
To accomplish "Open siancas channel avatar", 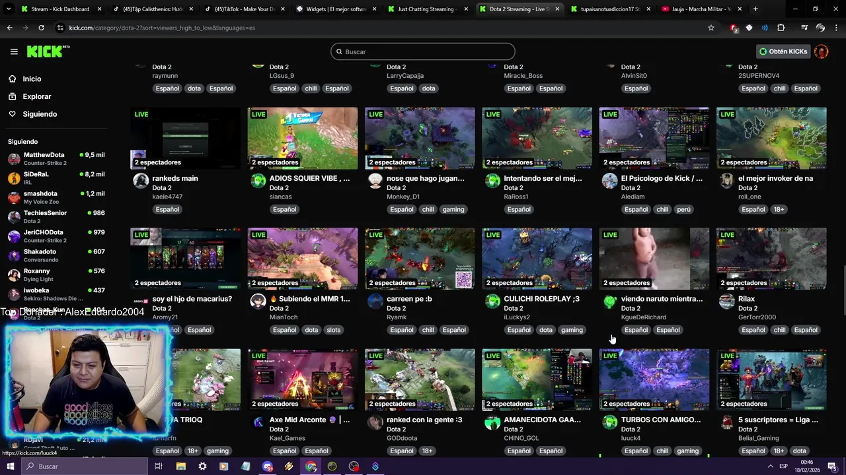I will click(258, 181).
